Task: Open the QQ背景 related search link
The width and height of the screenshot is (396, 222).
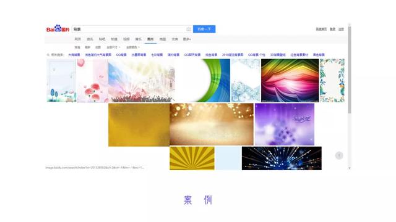Action: (121, 55)
